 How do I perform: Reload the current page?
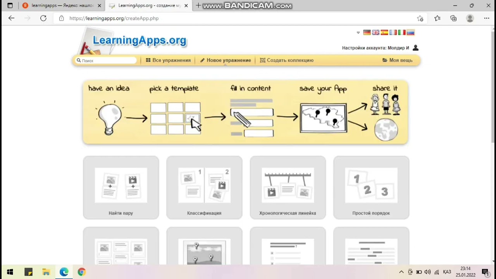[43, 18]
